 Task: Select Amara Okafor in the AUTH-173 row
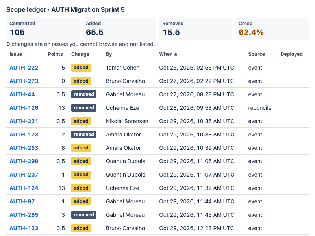pyautogui.click(x=123, y=135)
